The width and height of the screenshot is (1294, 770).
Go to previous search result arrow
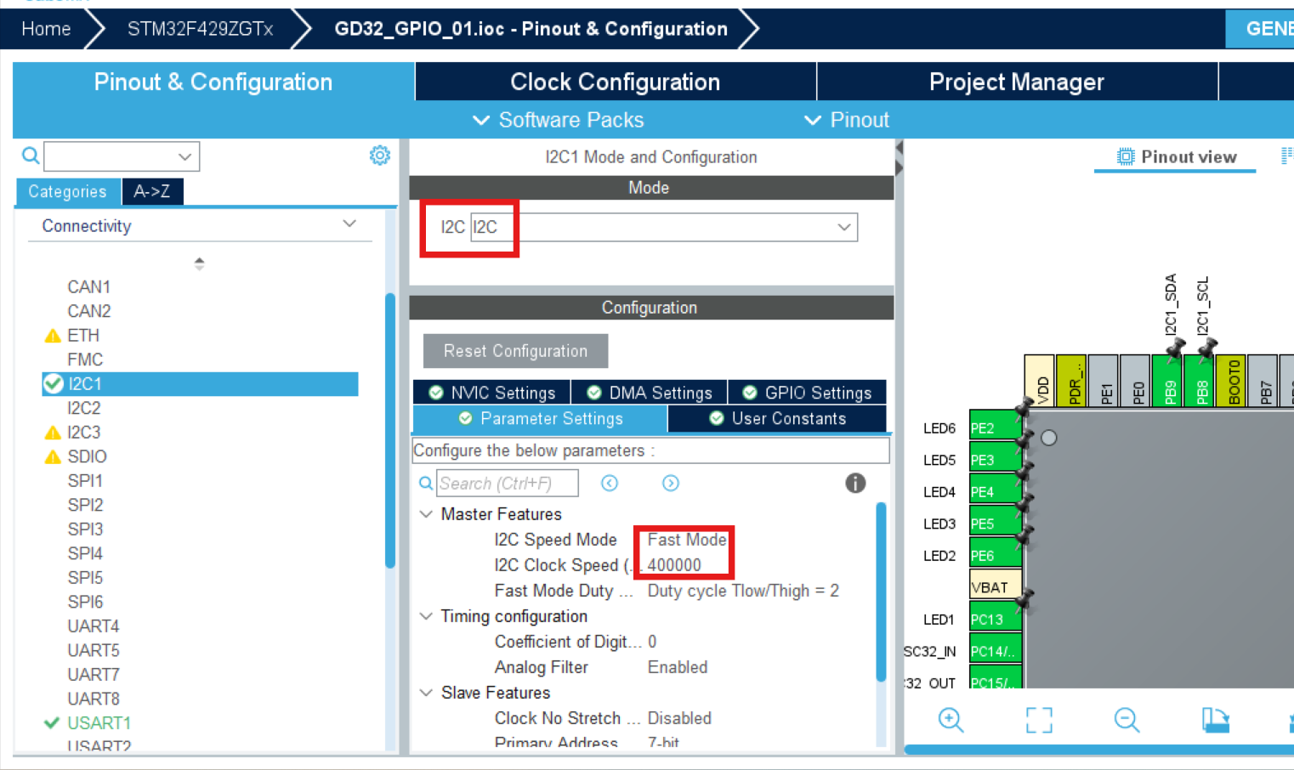[610, 483]
